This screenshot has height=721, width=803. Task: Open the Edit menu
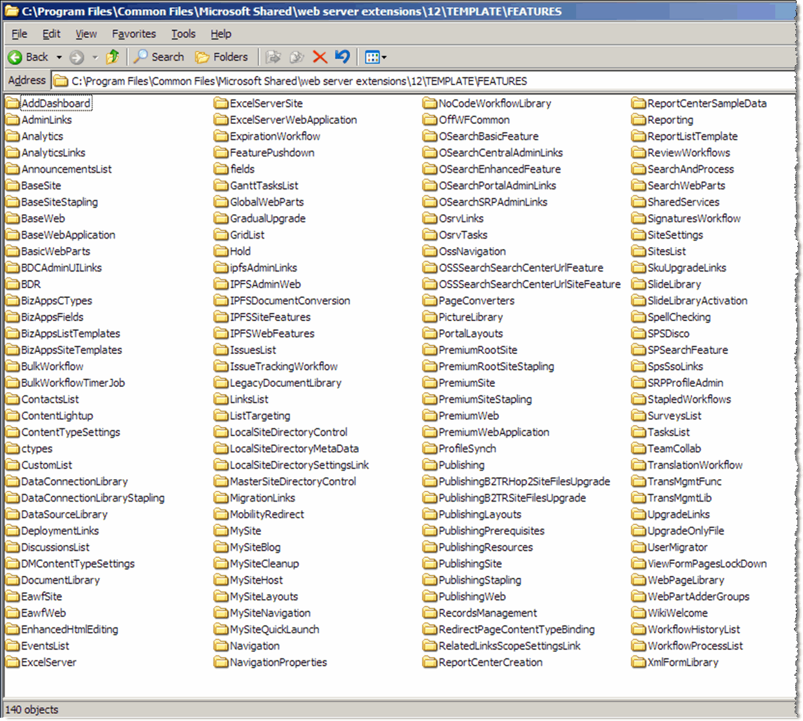(x=51, y=34)
